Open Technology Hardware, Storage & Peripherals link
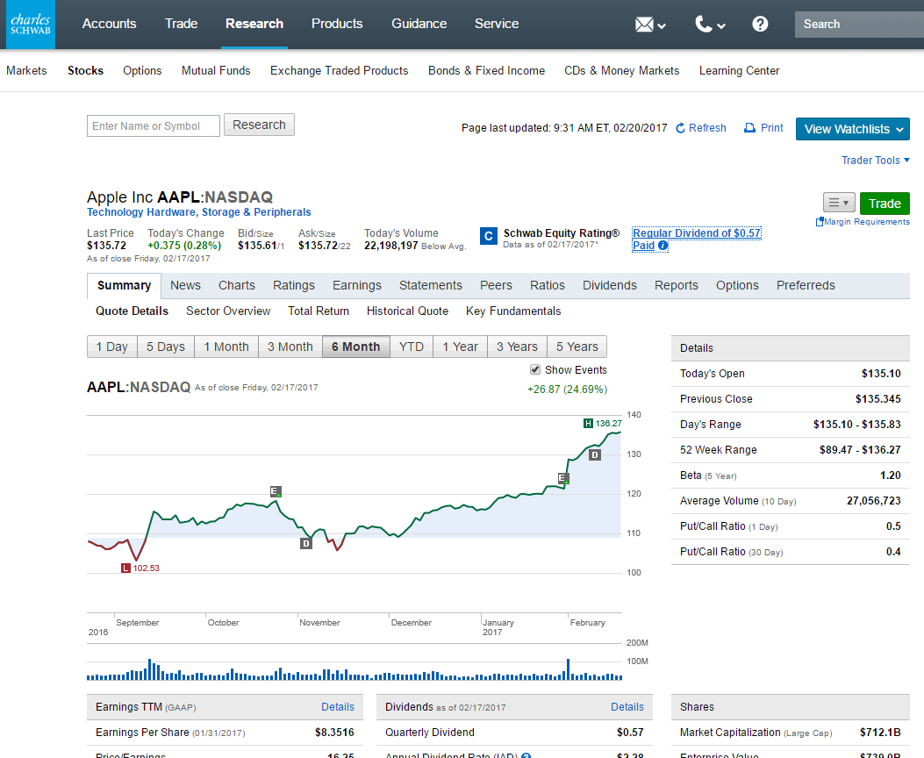Viewport: 924px width, 758px height. (199, 212)
